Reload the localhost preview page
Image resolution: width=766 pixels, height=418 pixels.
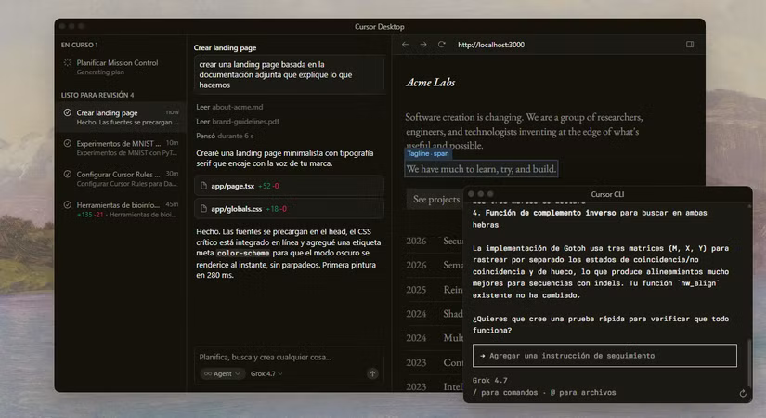442,45
